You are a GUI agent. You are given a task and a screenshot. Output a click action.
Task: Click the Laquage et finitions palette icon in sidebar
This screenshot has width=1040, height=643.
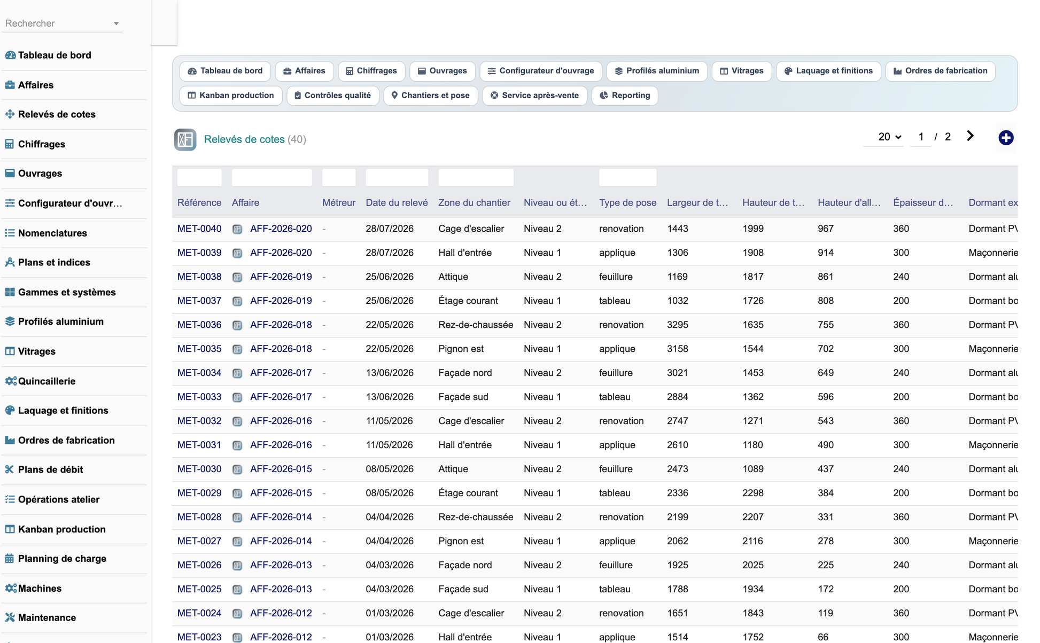click(x=10, y=411)
